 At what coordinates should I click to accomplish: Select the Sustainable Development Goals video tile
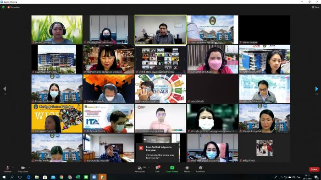point(160,89)
